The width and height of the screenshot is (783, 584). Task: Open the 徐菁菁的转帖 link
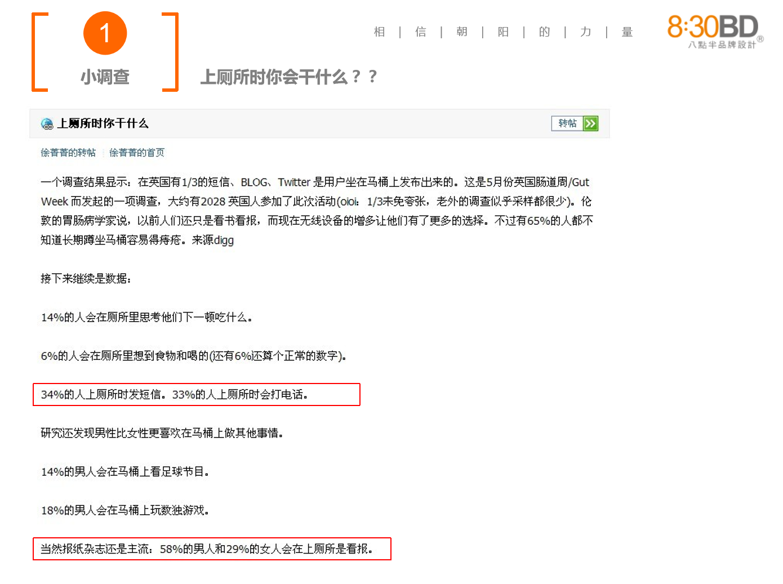[68, 153]
